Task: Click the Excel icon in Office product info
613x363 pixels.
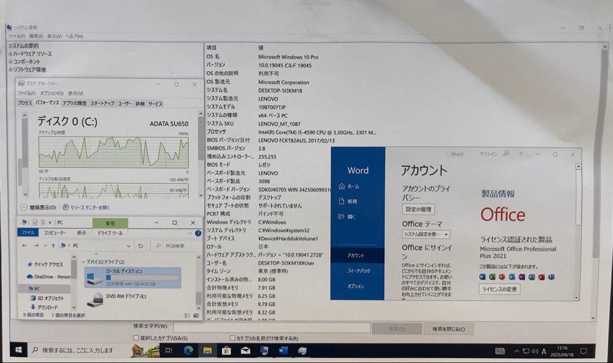Action: (492, 277)
